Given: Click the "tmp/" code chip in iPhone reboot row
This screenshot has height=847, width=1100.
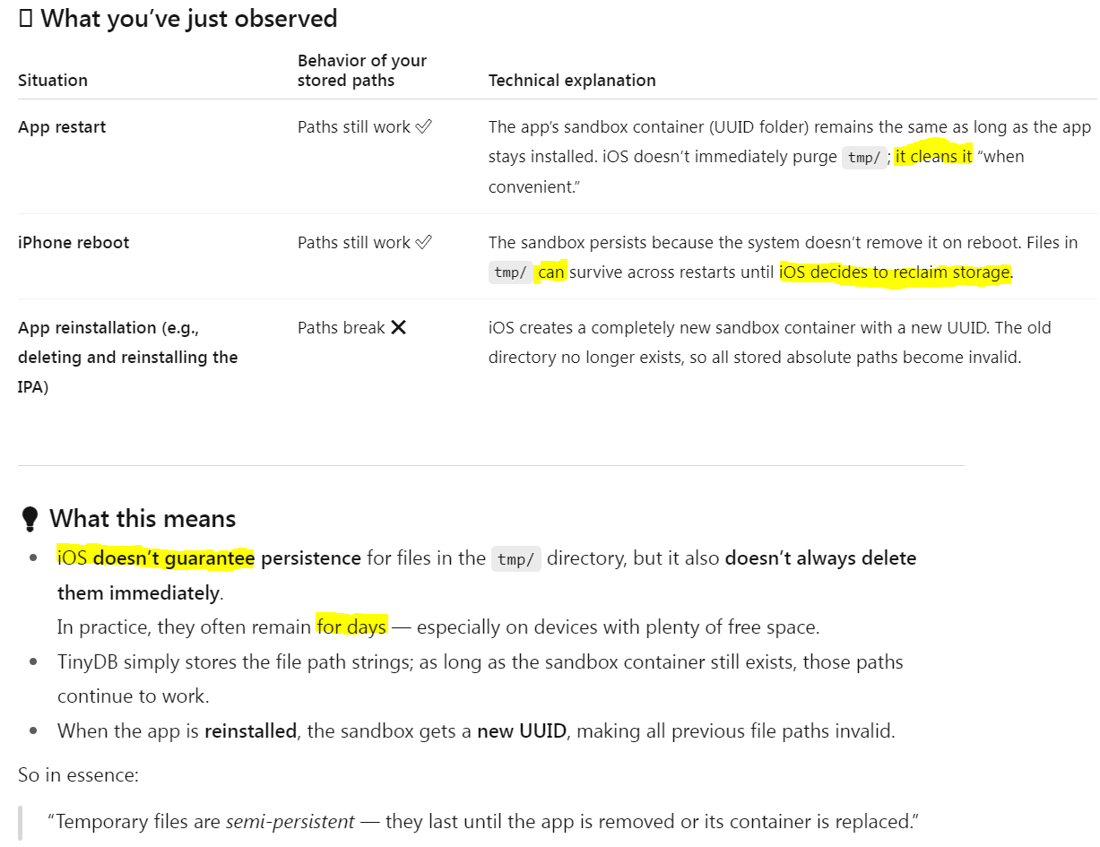Looking at the screenshot, I should click(511, 272).
